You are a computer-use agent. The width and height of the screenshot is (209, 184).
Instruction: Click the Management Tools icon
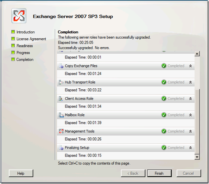coord(61,131)
